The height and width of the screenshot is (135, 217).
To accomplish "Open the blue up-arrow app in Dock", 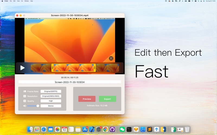I will tap(157, 130).
